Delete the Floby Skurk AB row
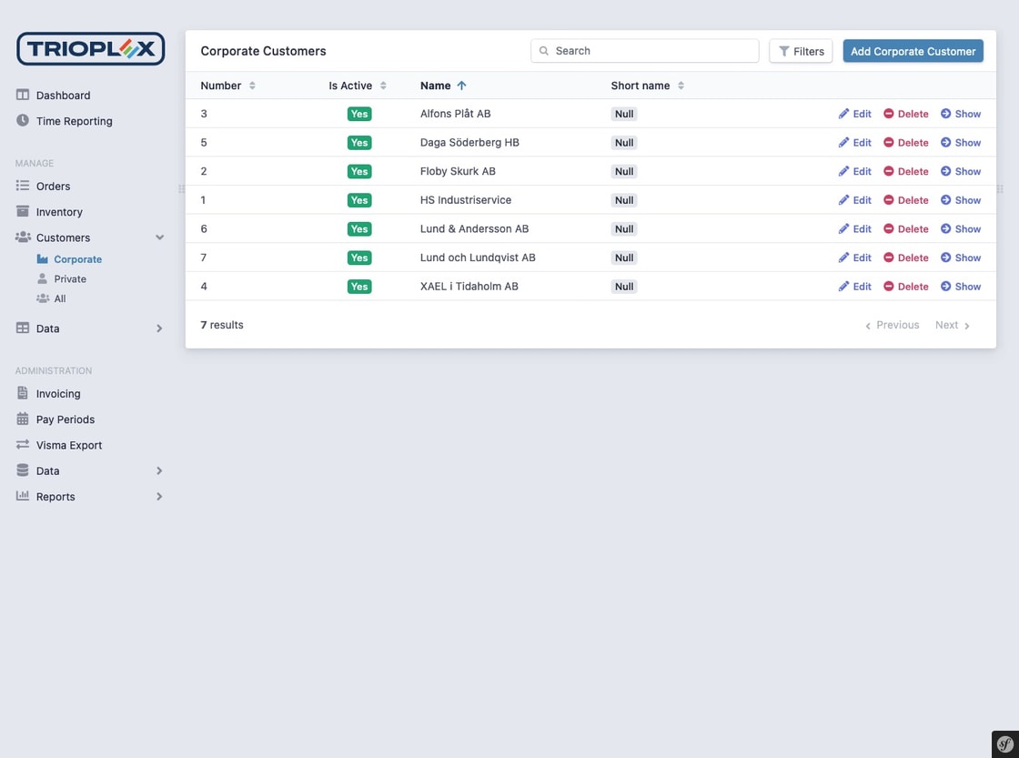This screenshot has width=1019, height=758. pos(905,171)
